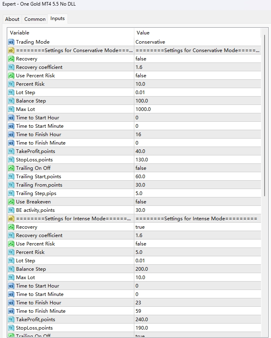Image resolution: width=271 pixels, height=338 pixels.
Task: Click the Trailing Start,points variable icon
Action: 11,177
